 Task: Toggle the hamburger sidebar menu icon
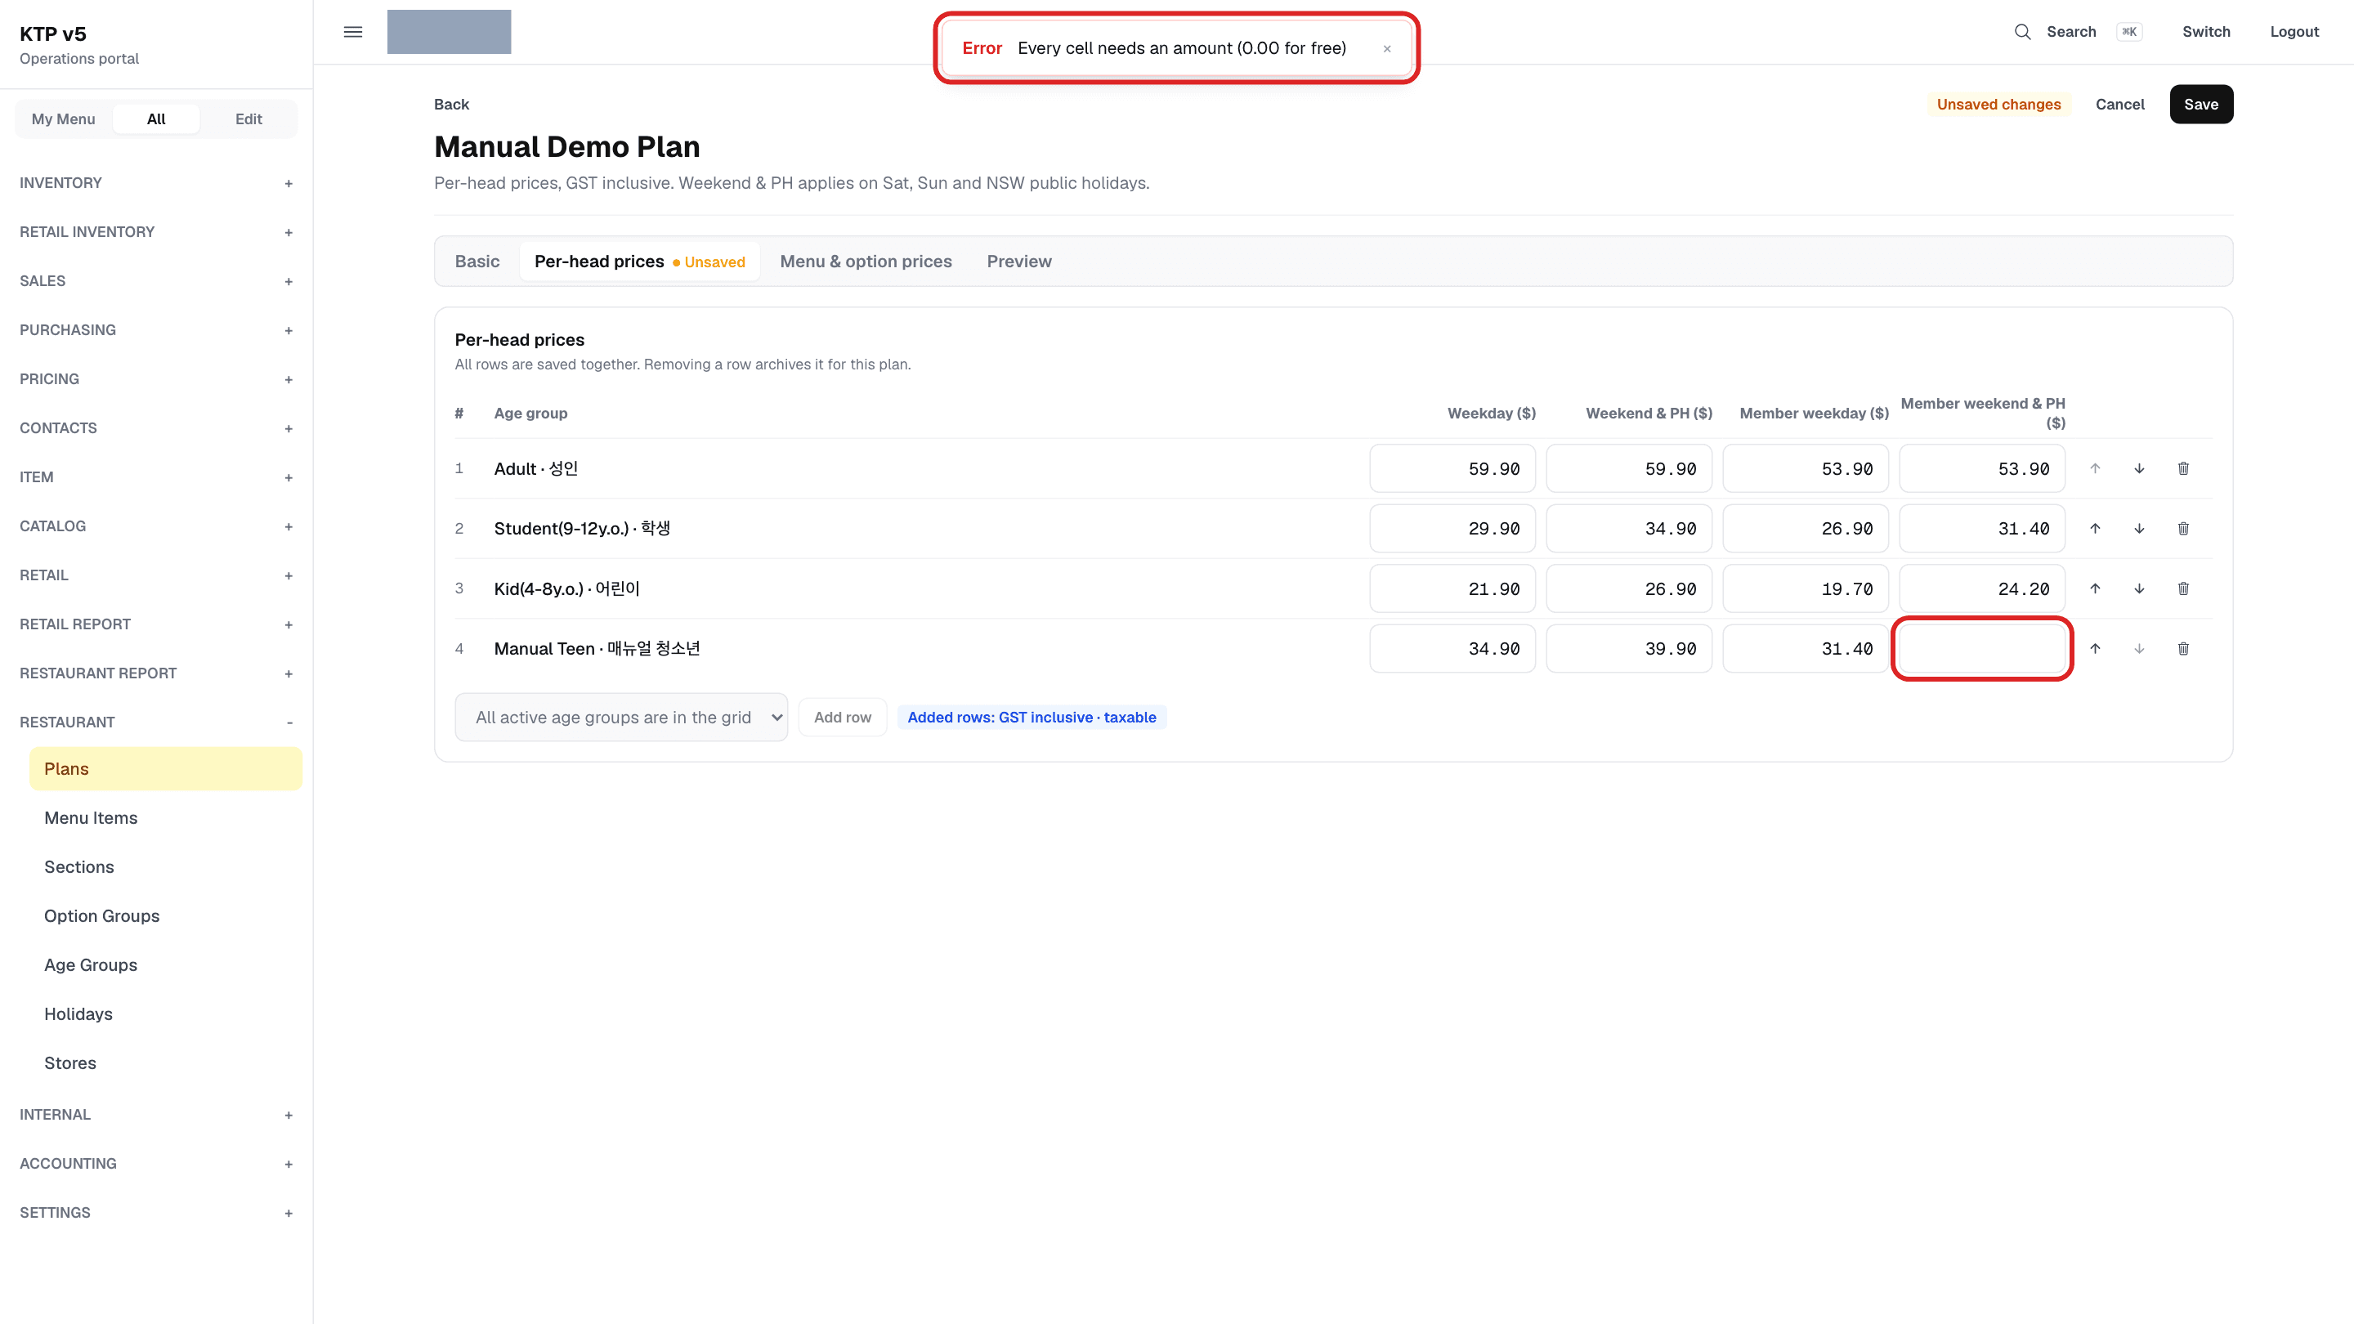pos(353,32)
